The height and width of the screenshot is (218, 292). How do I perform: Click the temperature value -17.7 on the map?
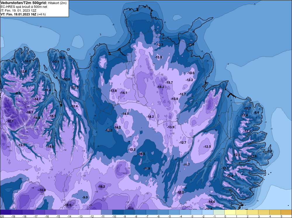tap(10, 121)
